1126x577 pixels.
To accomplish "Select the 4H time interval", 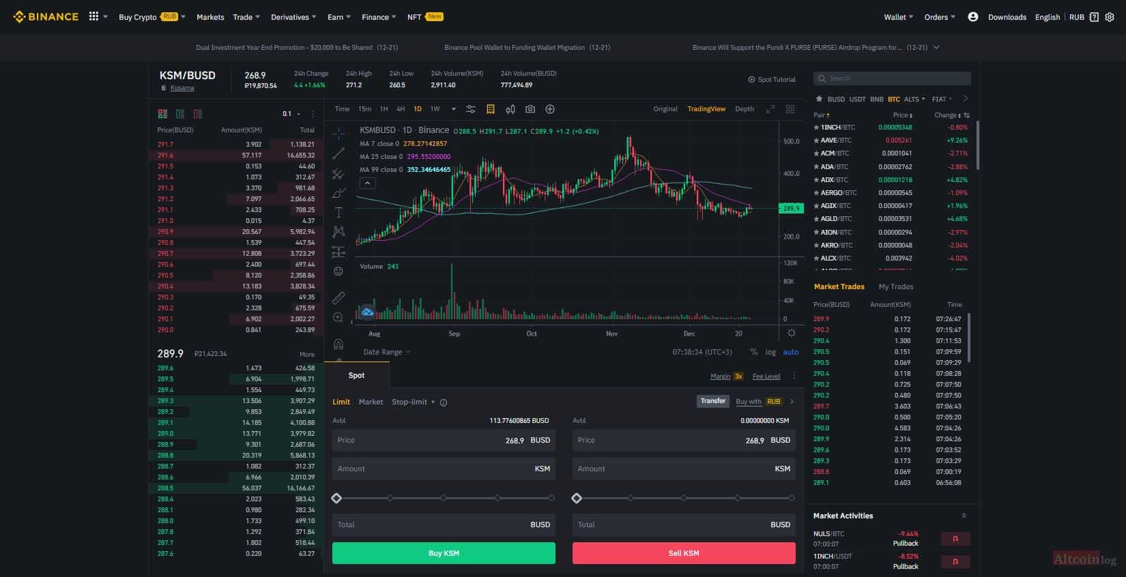I will (x=401, y=109).
